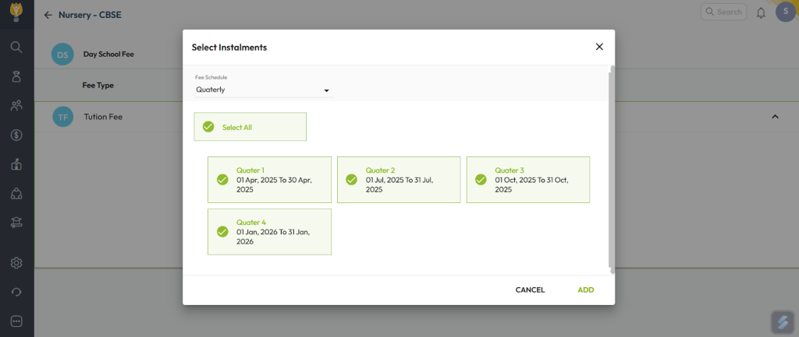Click the notification bell icon
The height and width of the screenshot is (337, 799).
[x=761, y=12]
